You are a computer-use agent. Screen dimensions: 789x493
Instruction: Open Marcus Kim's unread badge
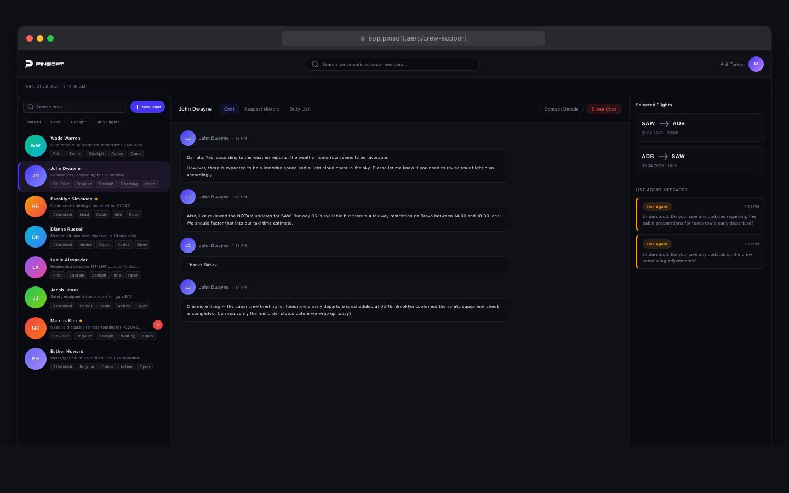click(x=158, y=325)
